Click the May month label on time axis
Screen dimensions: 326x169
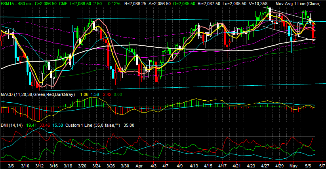click(x=294, y=166)
